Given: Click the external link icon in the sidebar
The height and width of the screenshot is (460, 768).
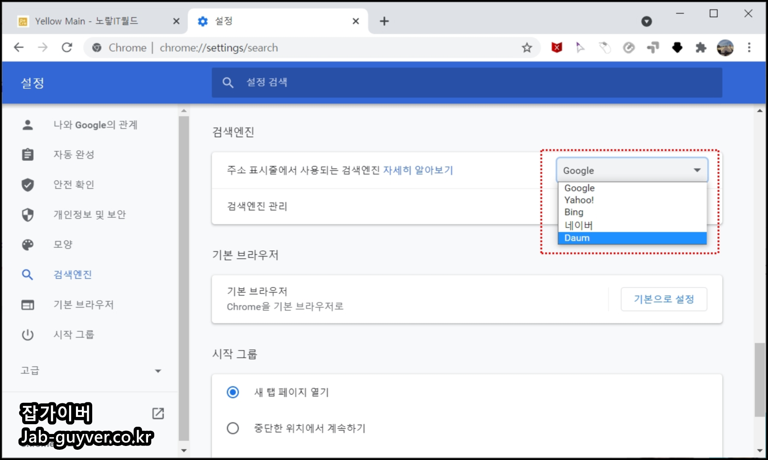Looking at the screenshot, I should click(x=158, y=413).
